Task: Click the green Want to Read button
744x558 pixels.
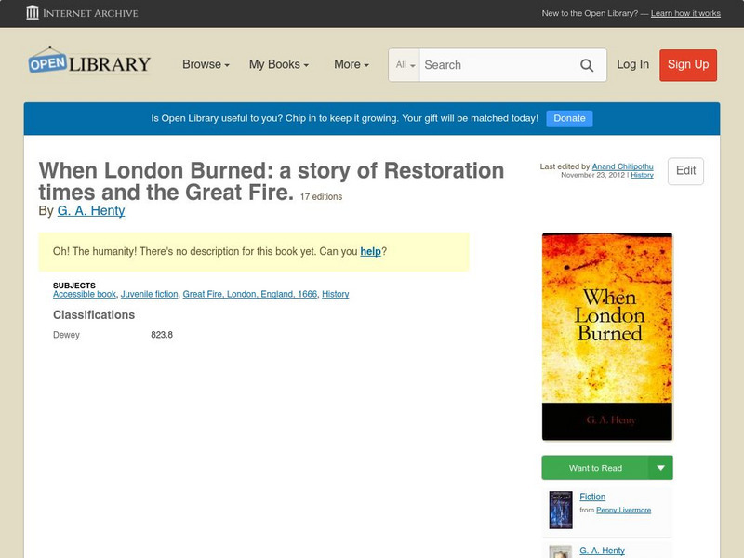Action: tap(595, 468)
